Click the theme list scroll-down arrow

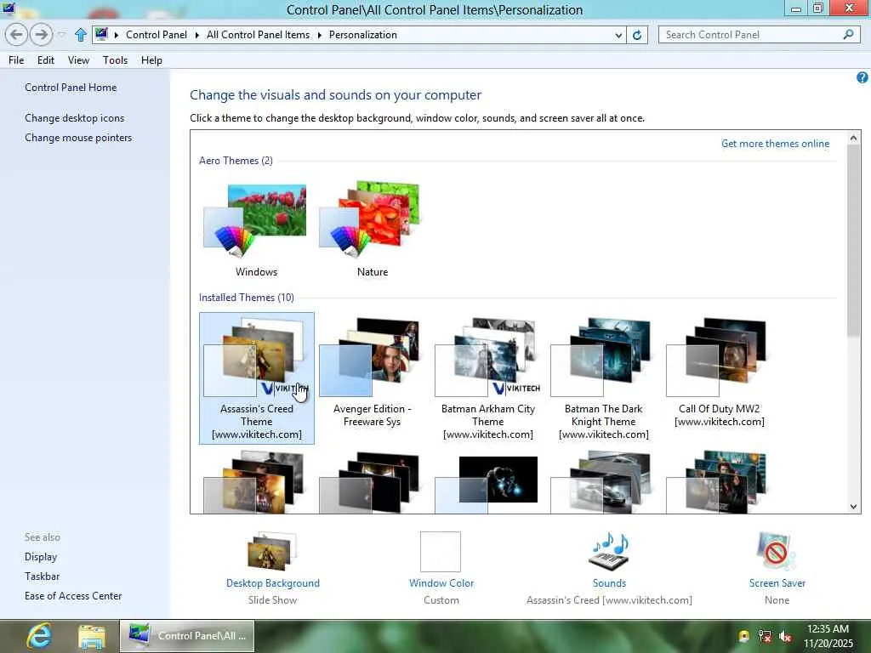(854, 506)
